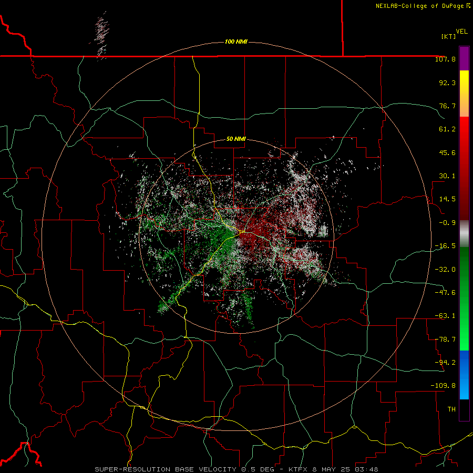
Task: Click the purple segment of the color bar
Action: (x=464, y=58)
